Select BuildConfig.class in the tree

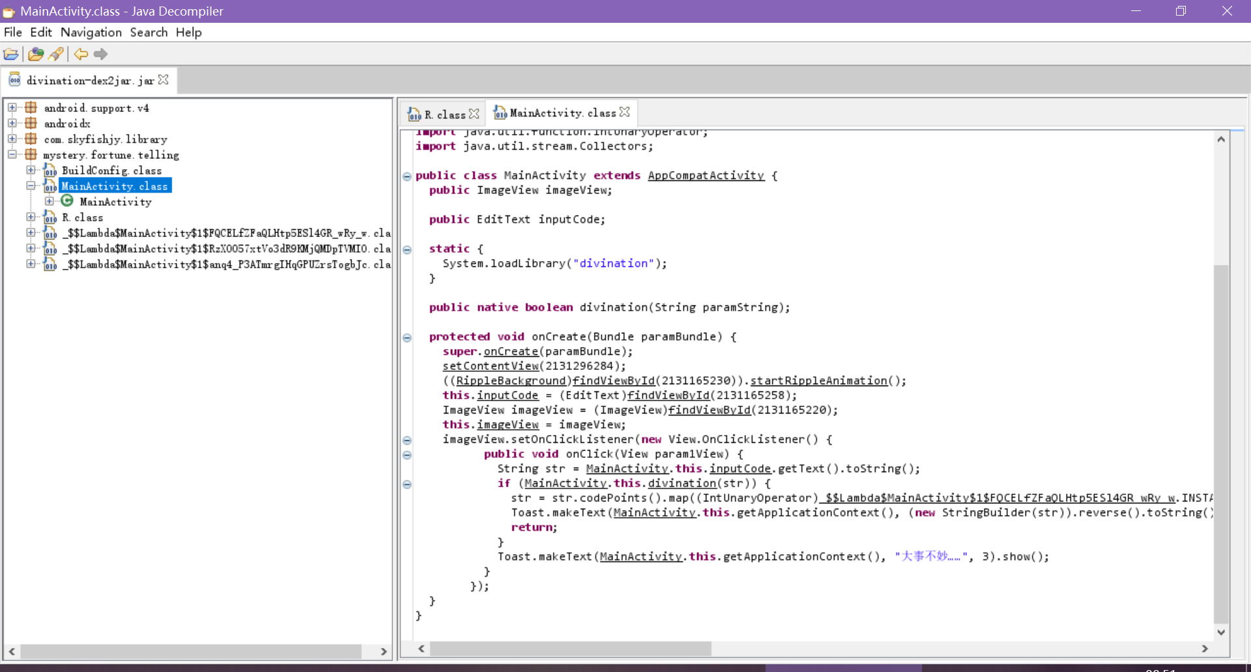(x=111, y=171)
